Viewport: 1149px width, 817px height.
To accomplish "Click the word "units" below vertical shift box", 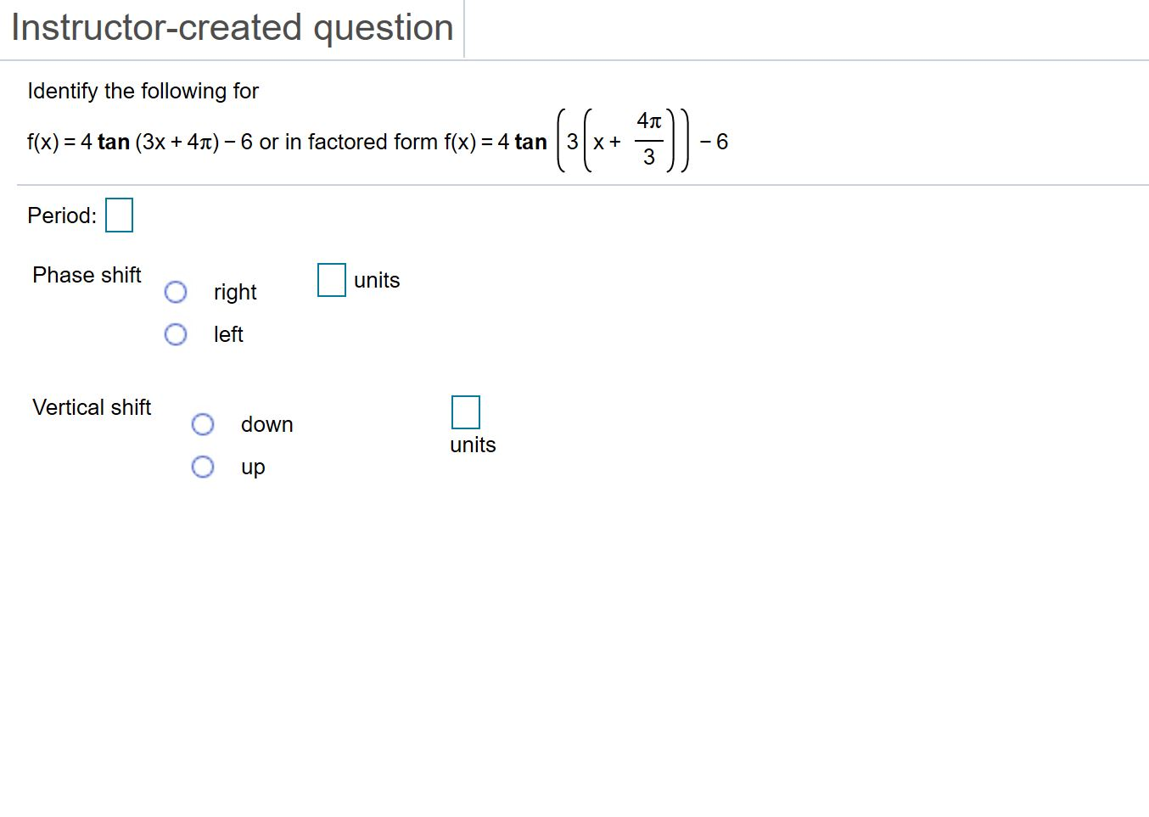I will pos(472,444).
